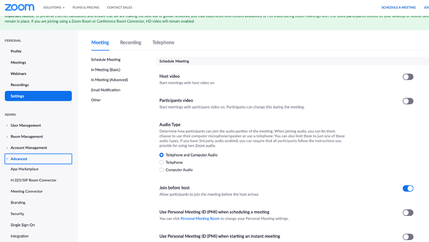The image size is (429, 242).
Task: Expand User Management section
Action: click(x=25, y=125)
